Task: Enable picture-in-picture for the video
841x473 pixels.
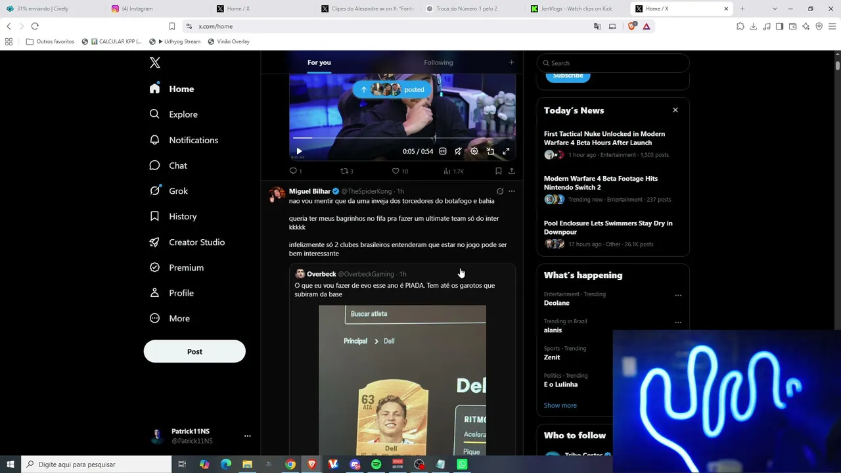Action: coord(490,151)
